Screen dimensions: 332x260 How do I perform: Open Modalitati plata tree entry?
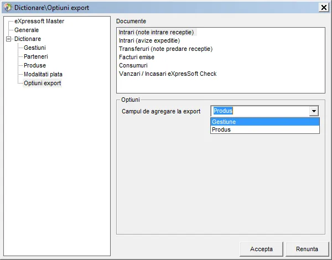click(x=43, y=74)
